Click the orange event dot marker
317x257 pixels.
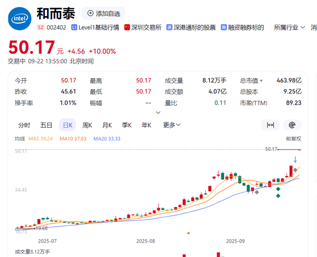[188, 233]
